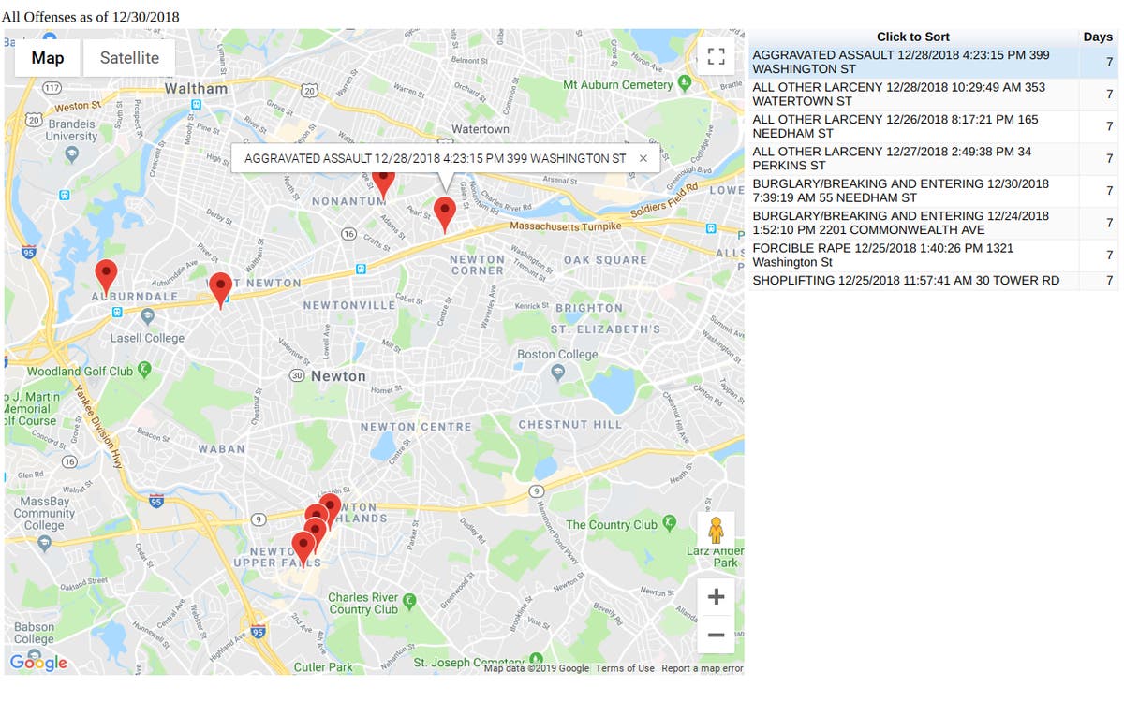Close the Aggravated Assault info popup

643,158
